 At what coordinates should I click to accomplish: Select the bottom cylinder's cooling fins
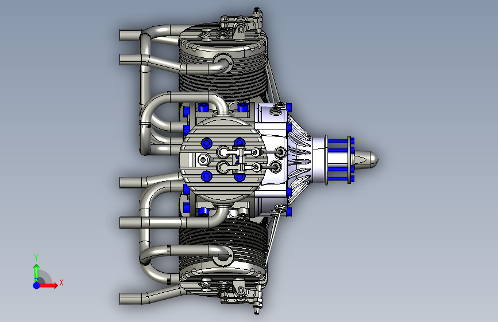[x=223, y=244]
